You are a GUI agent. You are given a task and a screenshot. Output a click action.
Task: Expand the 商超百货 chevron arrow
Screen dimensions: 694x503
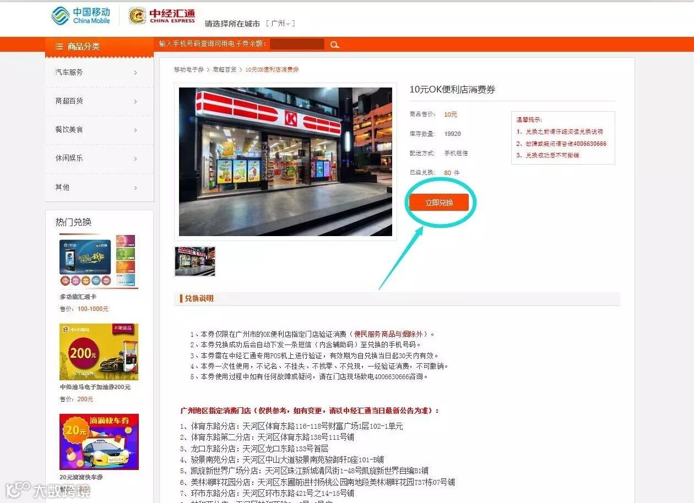pos(135,101)
